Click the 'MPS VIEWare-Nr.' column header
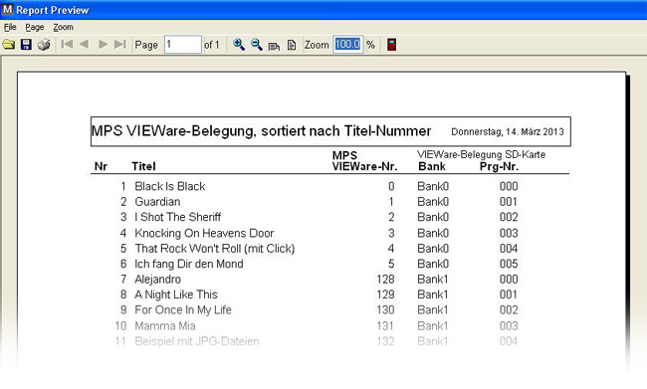Viewport: 647px width, 389px height. point(364,161)
